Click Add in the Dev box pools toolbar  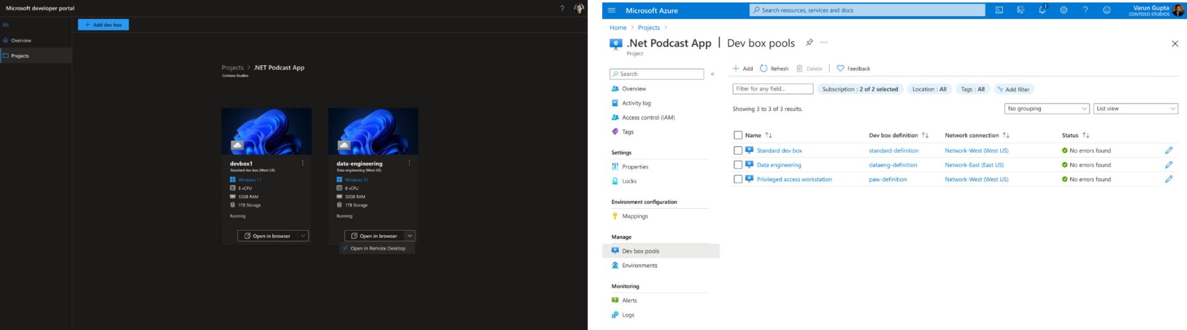pos(742,68)
